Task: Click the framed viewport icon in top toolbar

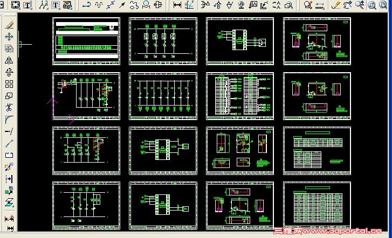Action: (x=16, y=5)
